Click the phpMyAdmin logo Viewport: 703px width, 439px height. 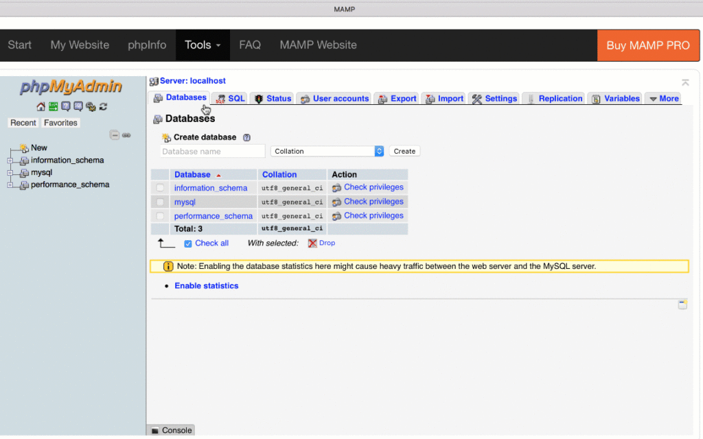click(71, 86)
